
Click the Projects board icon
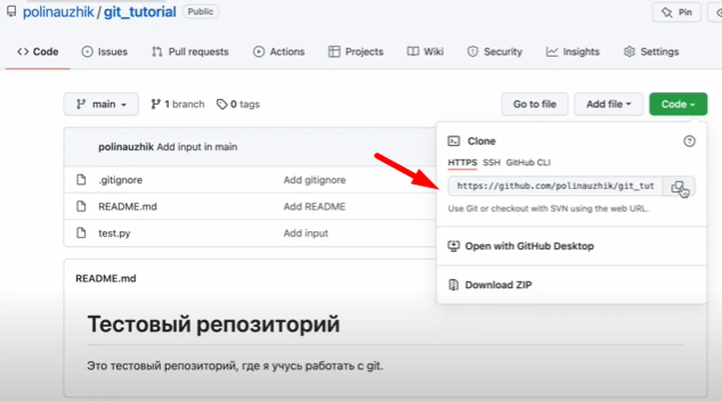[x=335, y=52]
